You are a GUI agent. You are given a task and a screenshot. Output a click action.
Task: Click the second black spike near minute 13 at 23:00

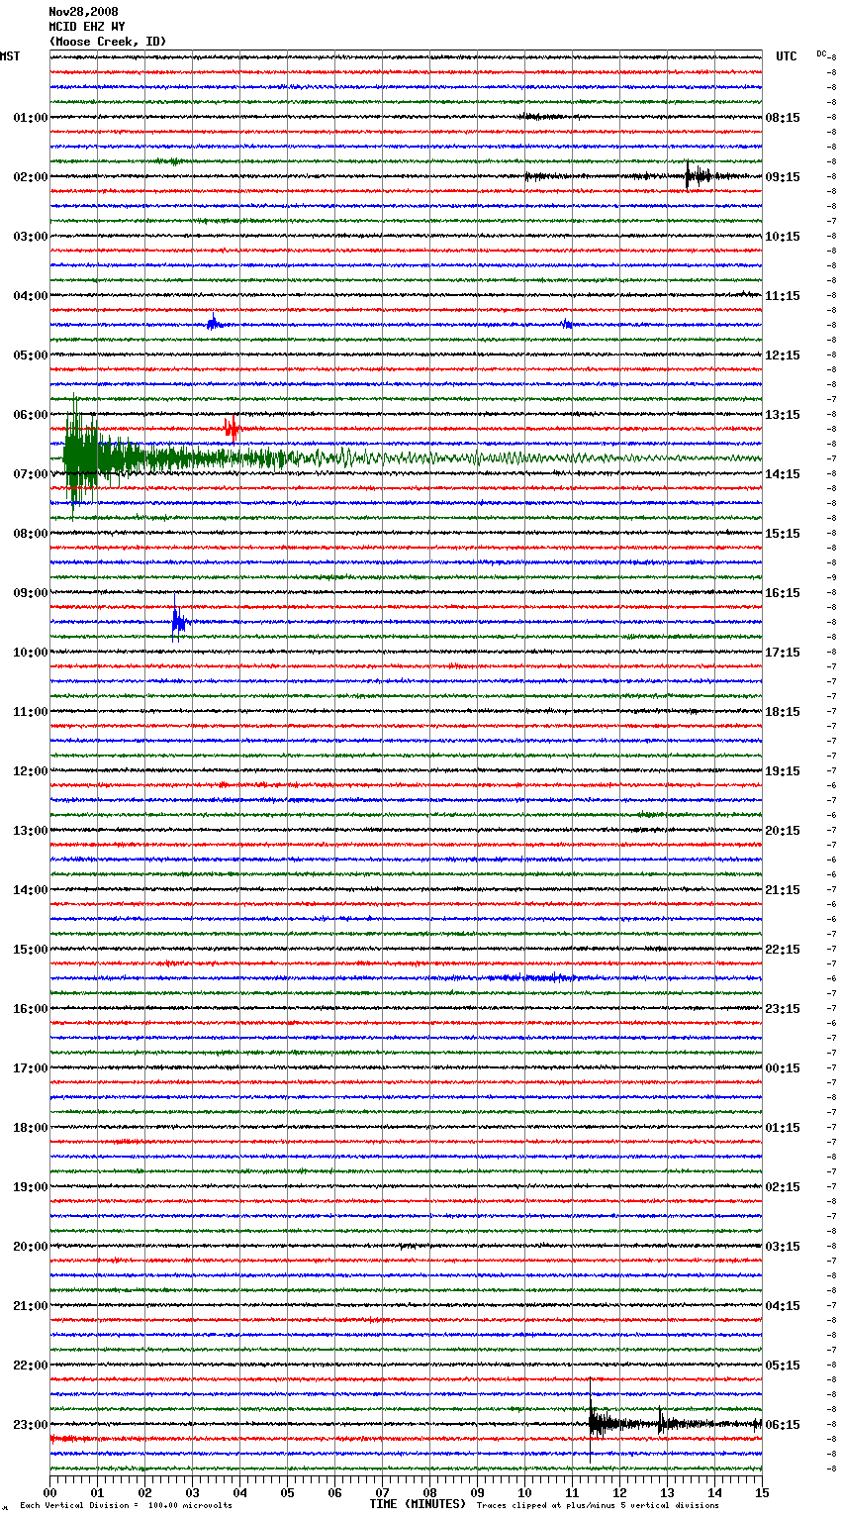coord(661,1424)
